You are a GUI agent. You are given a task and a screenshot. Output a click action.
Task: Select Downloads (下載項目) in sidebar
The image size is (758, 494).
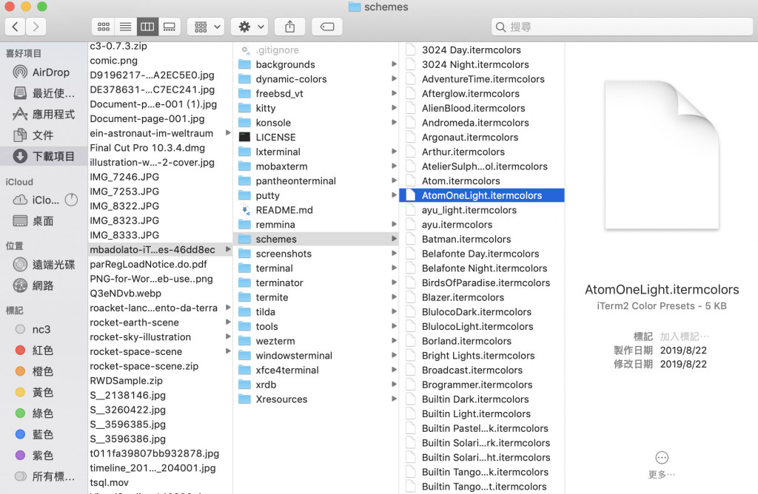[x=44, y=156]
